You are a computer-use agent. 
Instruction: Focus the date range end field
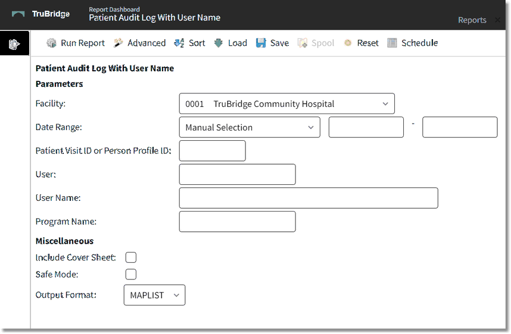coord(460,127)
